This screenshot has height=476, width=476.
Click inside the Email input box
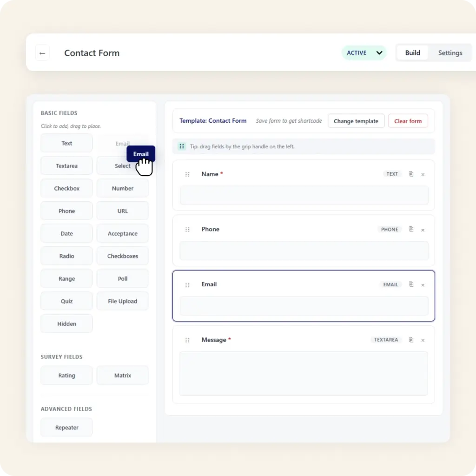point(304,306)
